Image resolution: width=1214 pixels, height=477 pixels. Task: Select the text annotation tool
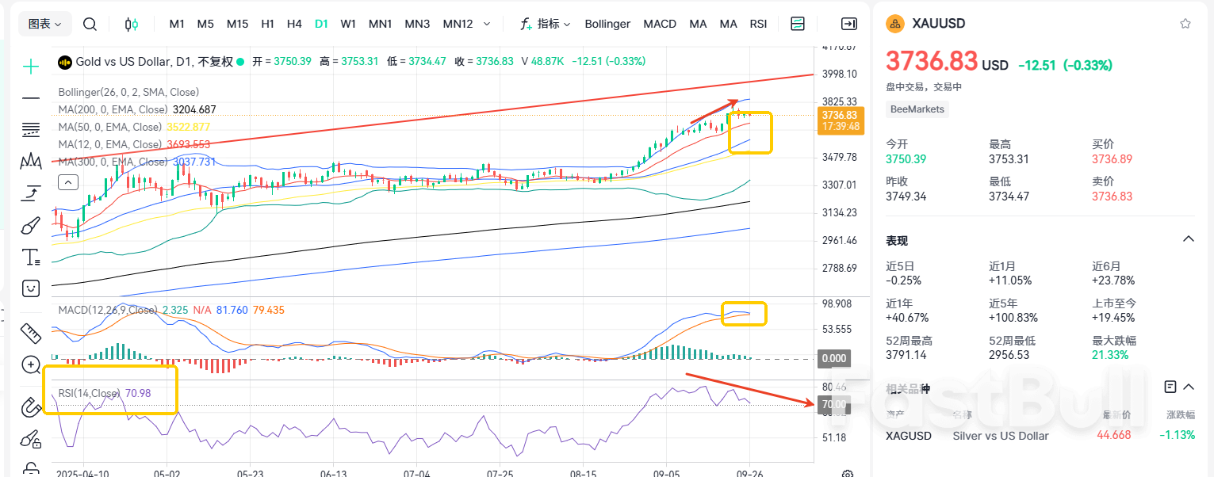31,257
